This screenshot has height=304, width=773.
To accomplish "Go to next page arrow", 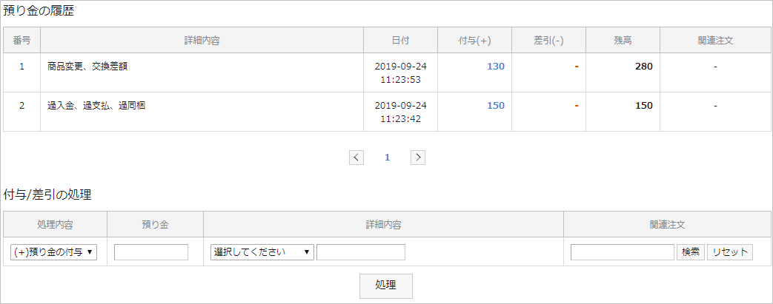I will pos(418,158).
